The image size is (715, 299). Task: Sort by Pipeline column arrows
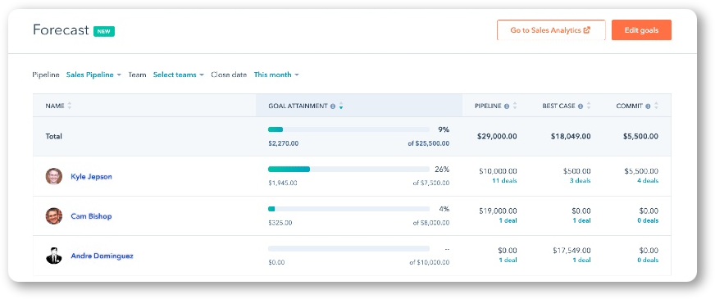(515, 106)
